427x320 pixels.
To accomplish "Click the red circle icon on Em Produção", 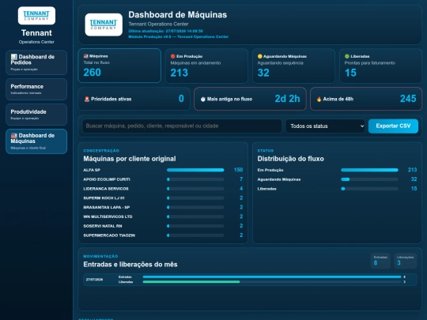I will coord(172,56).
